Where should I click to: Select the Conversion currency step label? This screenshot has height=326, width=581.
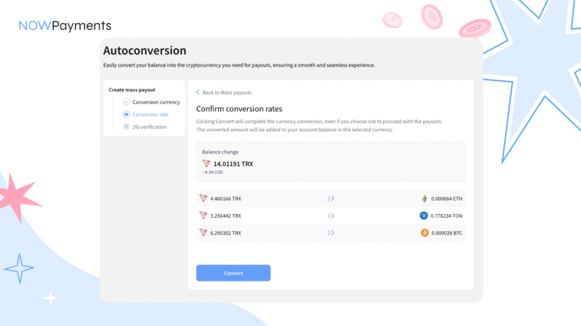tap(156, 102)
